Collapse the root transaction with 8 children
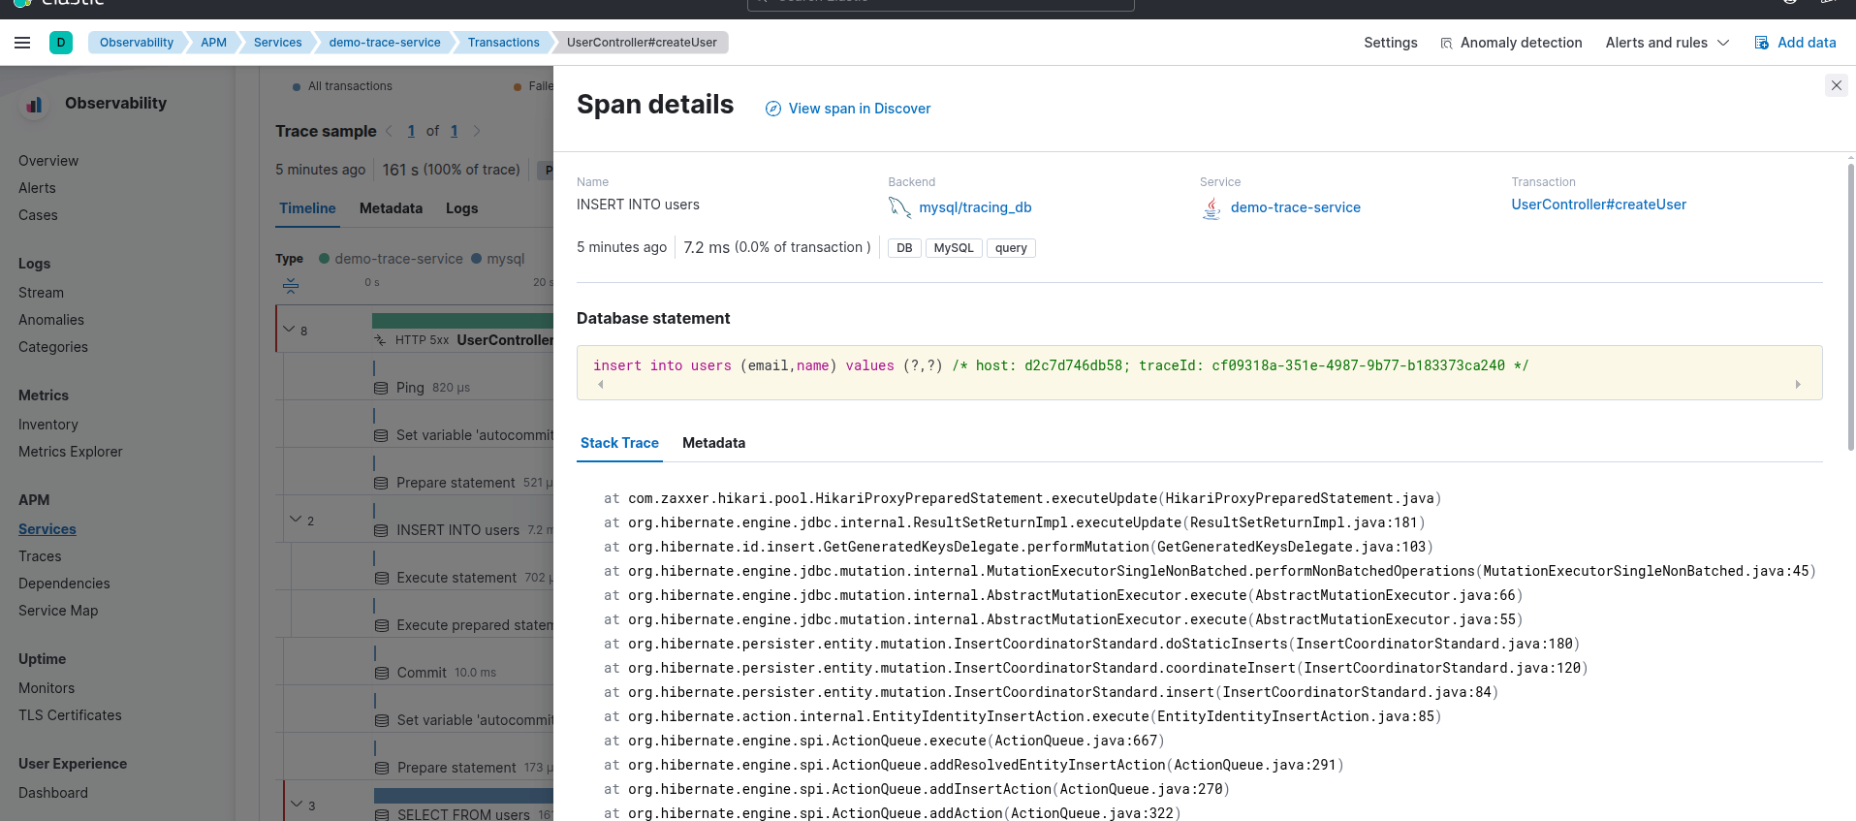 tap(289, 330)
